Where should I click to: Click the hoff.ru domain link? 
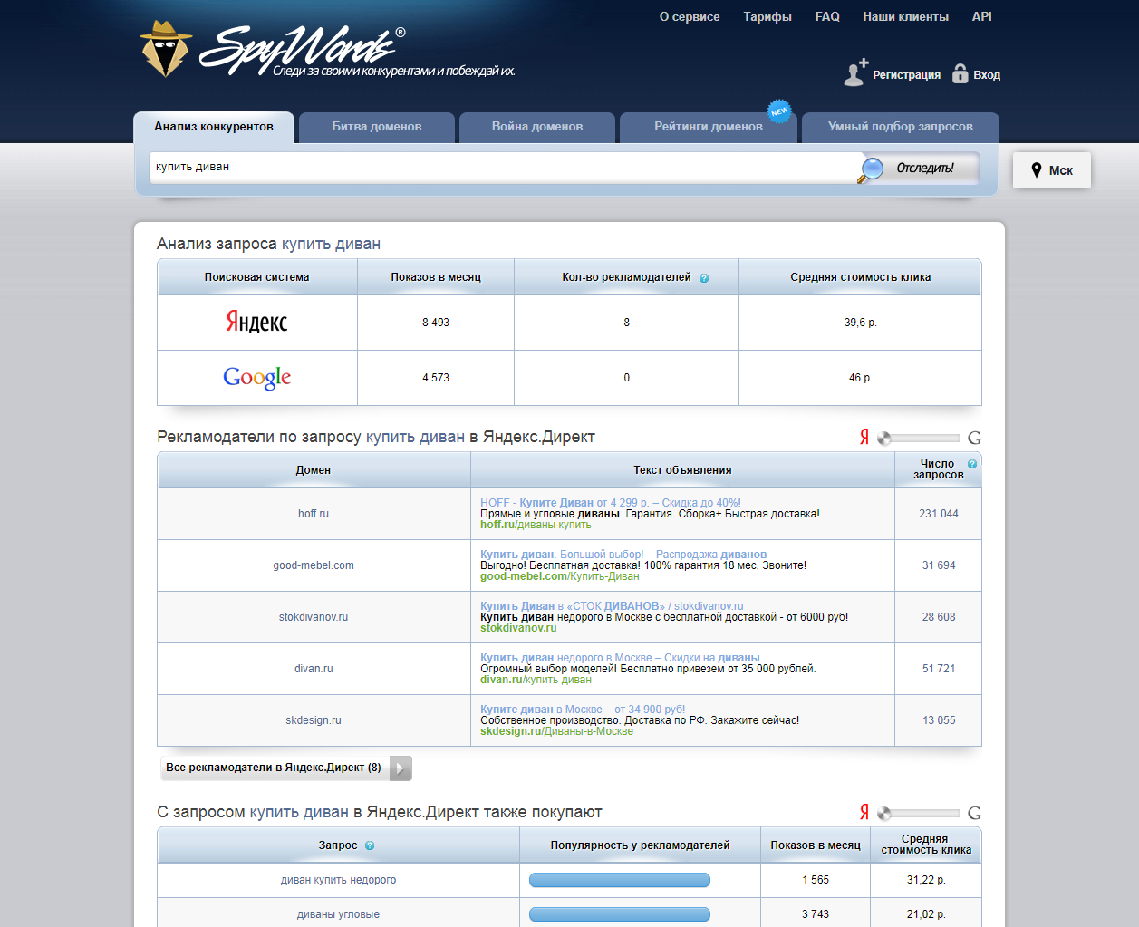tap(314, 514)
